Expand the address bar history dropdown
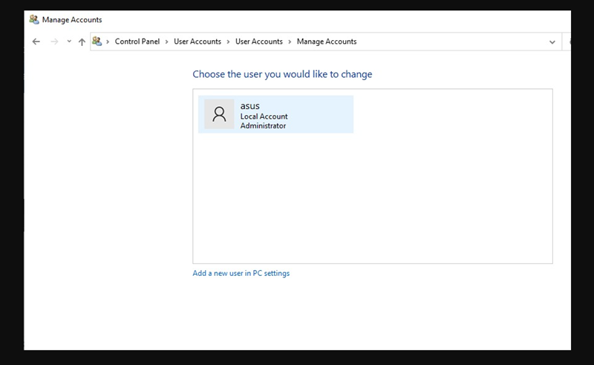The image size is (594, 365). [x=552, y=42]
